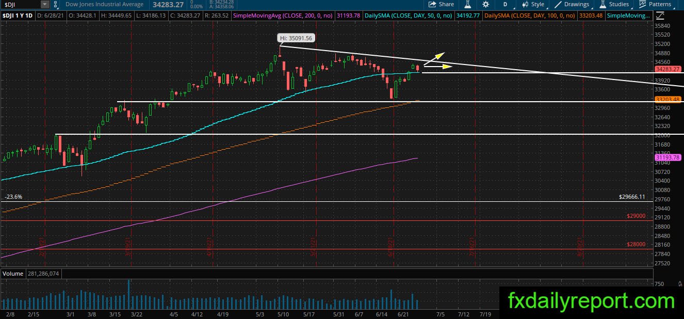Screen dimensions: 684x319
Task: Click the 32000 price axis label
Action: (x=662, y=135)
